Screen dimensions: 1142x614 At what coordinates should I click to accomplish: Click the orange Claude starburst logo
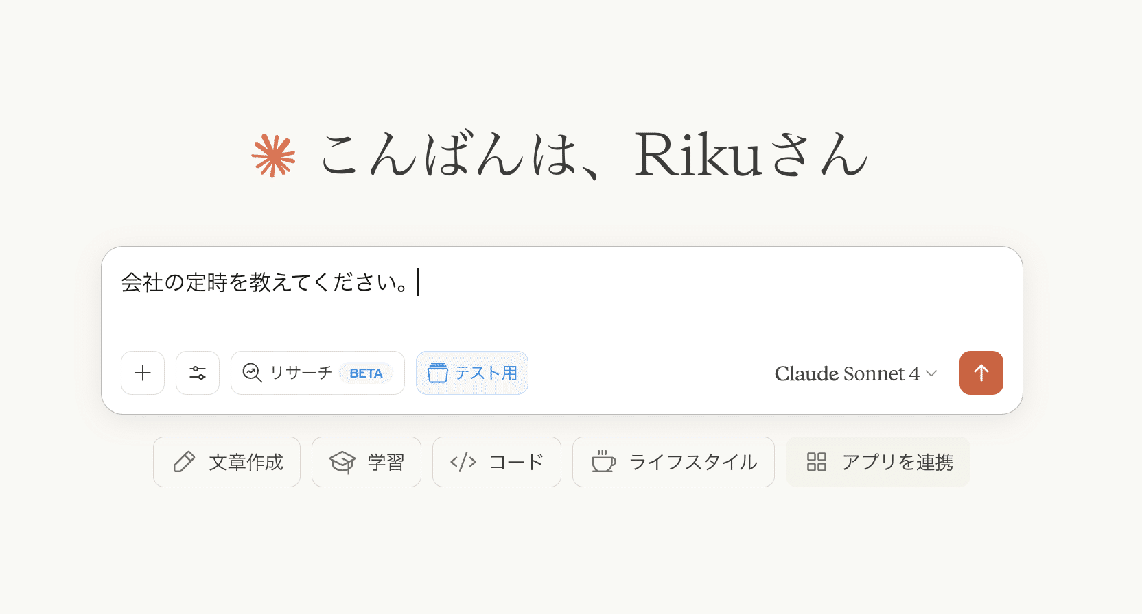273,156
